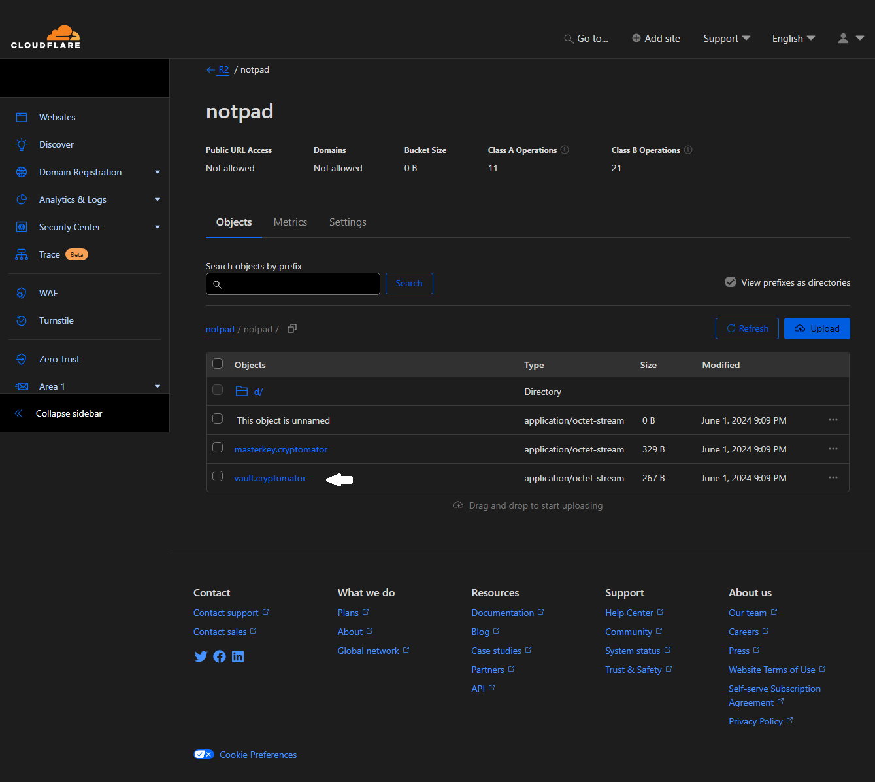This screenshot has width=875, height=782.
Task: Toggle the Cookie Preferences switch
Action: 204,755
